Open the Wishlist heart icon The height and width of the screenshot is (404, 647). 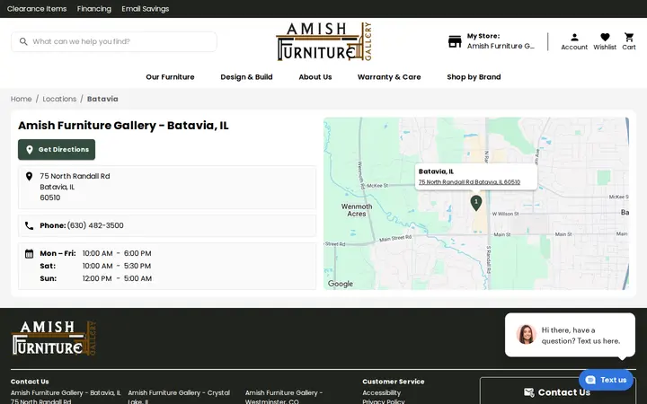(x=605, y=38)
